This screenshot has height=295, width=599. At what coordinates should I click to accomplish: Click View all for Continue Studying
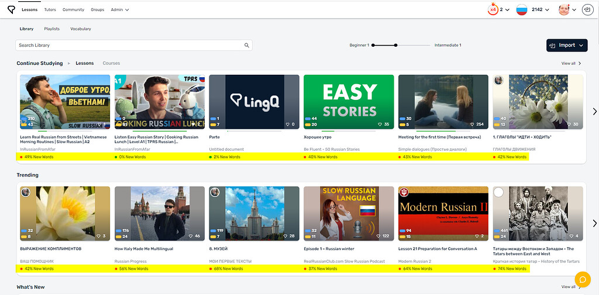[571, 63]
